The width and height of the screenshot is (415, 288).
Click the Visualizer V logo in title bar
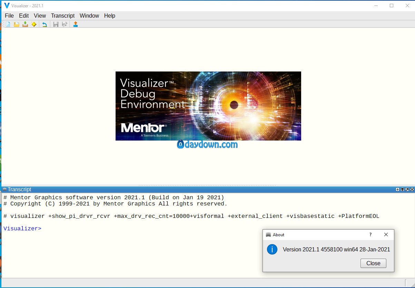click(x=7, y=6)
